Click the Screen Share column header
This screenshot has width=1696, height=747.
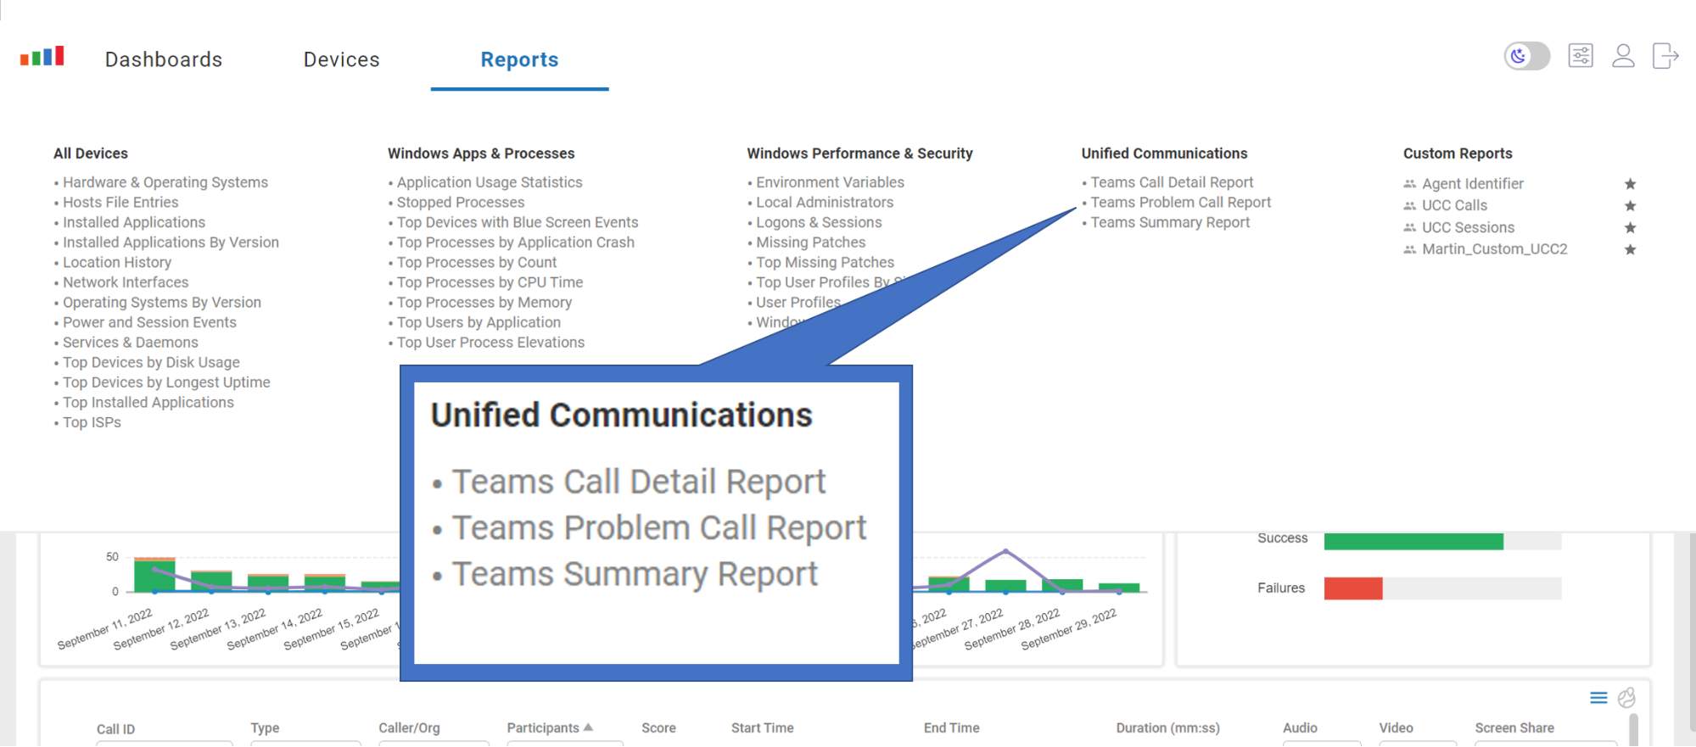point(1514,727)
